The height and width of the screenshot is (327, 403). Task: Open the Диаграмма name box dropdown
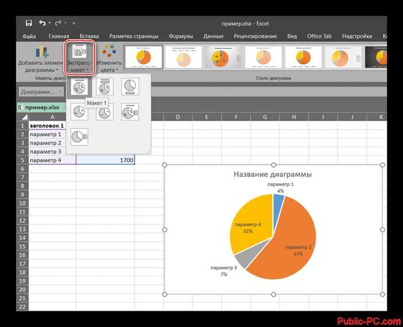pyautogui.click(x=41, y=91)
